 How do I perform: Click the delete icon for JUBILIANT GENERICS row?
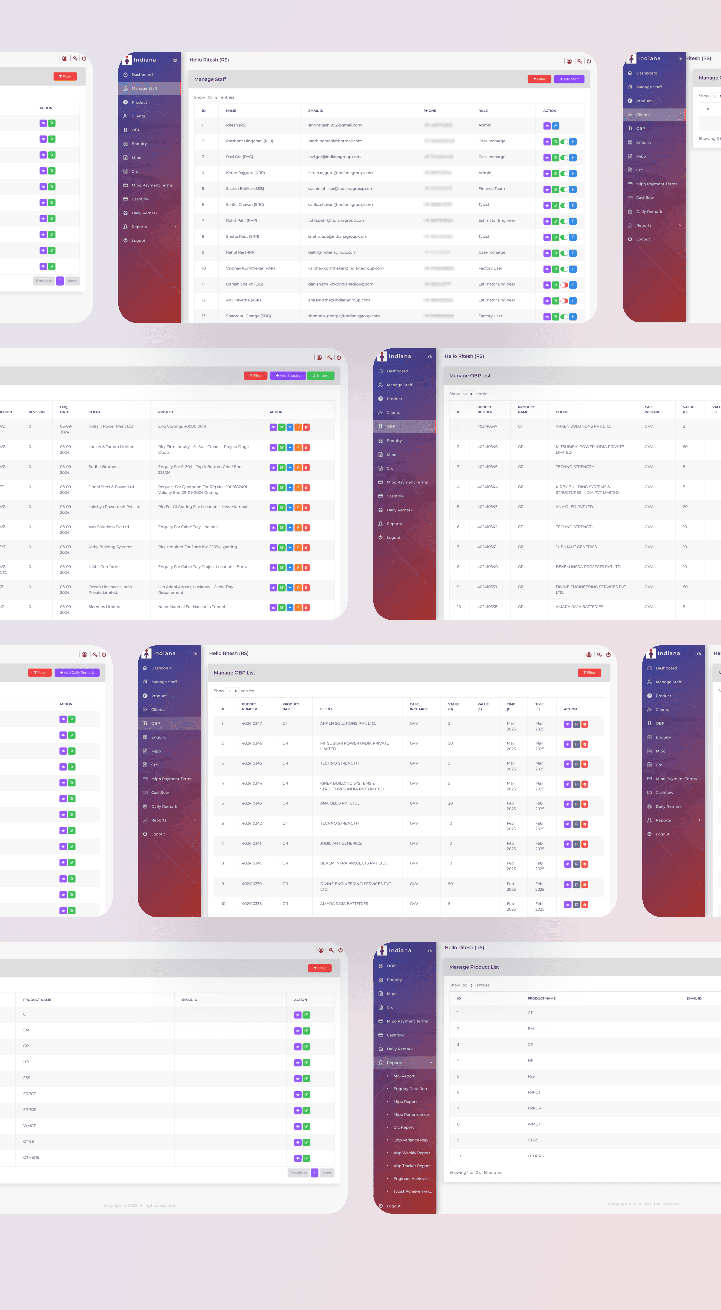coord(585,844)
